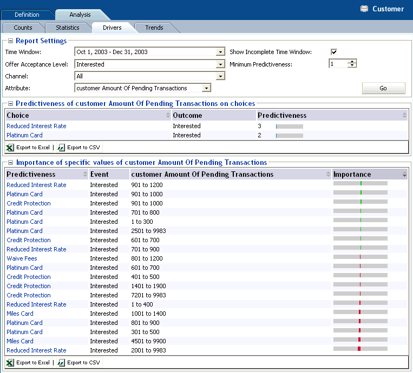Collapse the Importance of specific values section

tap(10, 163)
